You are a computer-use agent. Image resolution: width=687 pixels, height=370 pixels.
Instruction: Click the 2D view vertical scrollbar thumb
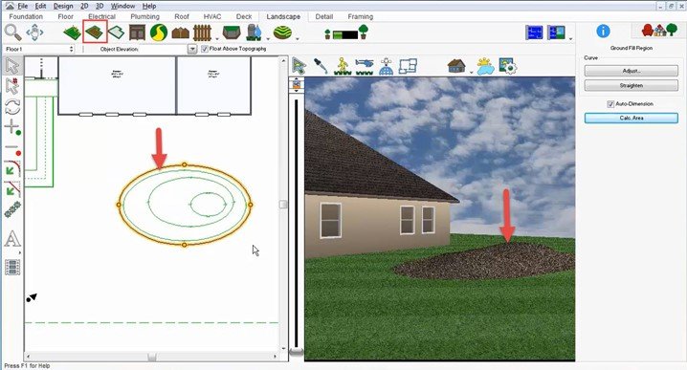(x=283, y=205)
